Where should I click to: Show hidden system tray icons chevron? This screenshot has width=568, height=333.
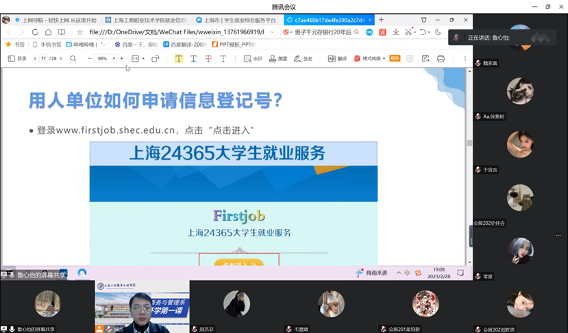pos(399,273)
